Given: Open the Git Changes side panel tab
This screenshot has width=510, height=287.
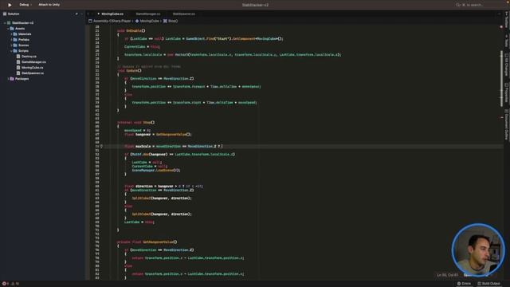Looking at the screenshot, I should tap(507, 65).
